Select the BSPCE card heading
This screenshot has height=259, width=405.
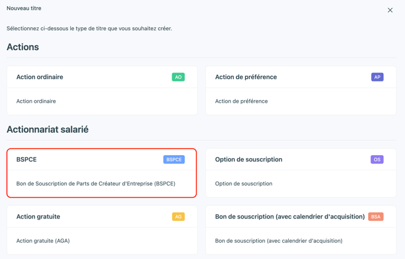point(27,159)
